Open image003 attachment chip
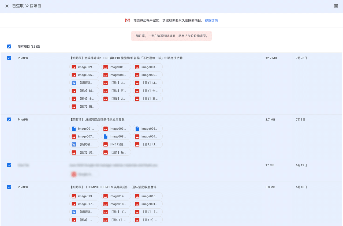343x226 pixels. [x=116, y=129]
